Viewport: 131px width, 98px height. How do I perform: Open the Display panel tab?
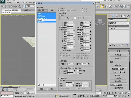[x=124, y=16]
